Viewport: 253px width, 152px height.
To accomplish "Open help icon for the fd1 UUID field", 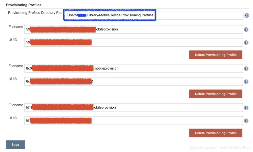I will (246, 121).
